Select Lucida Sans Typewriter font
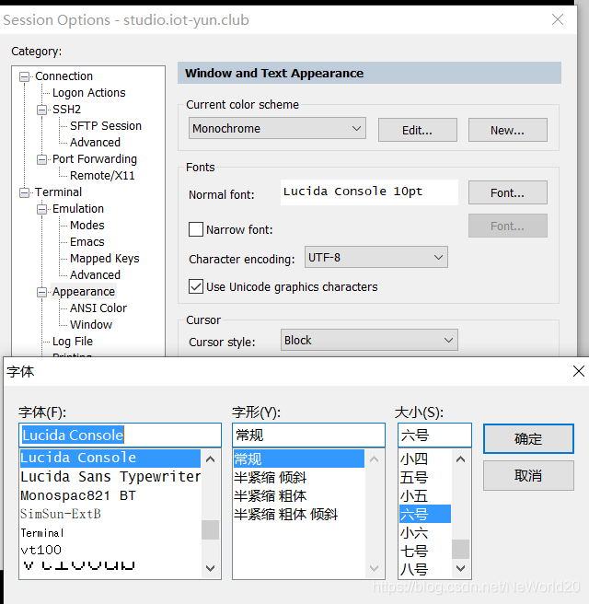 pos(110,477)
